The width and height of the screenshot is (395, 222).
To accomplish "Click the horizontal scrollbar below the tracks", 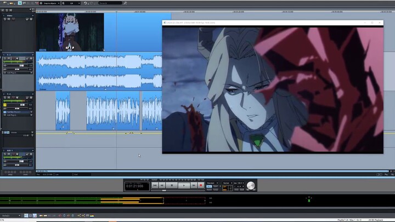I will point(212,171).
